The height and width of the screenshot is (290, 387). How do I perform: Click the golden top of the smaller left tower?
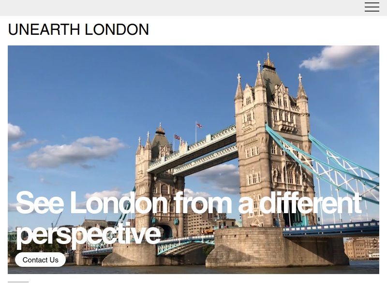click(x=160, y=129)
